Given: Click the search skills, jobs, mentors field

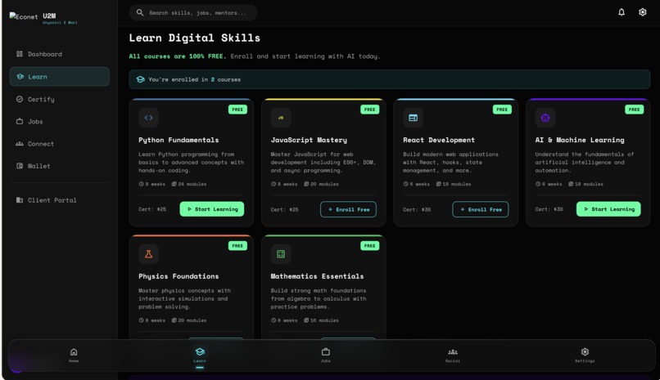Looking at the screenshot, I should [x=193, y=12].
